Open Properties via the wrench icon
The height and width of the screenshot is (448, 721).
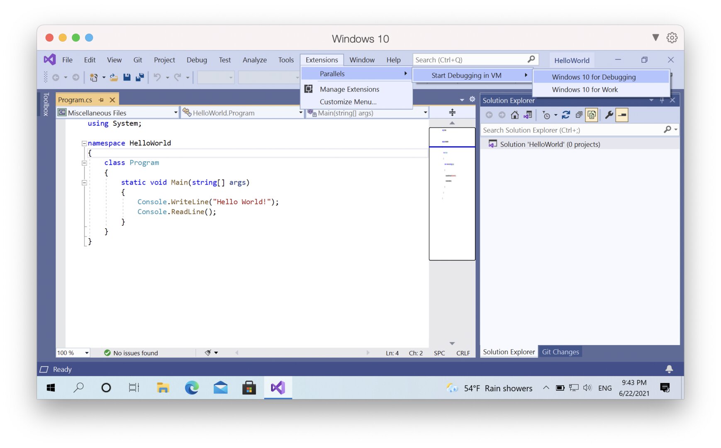pos(609,115)
